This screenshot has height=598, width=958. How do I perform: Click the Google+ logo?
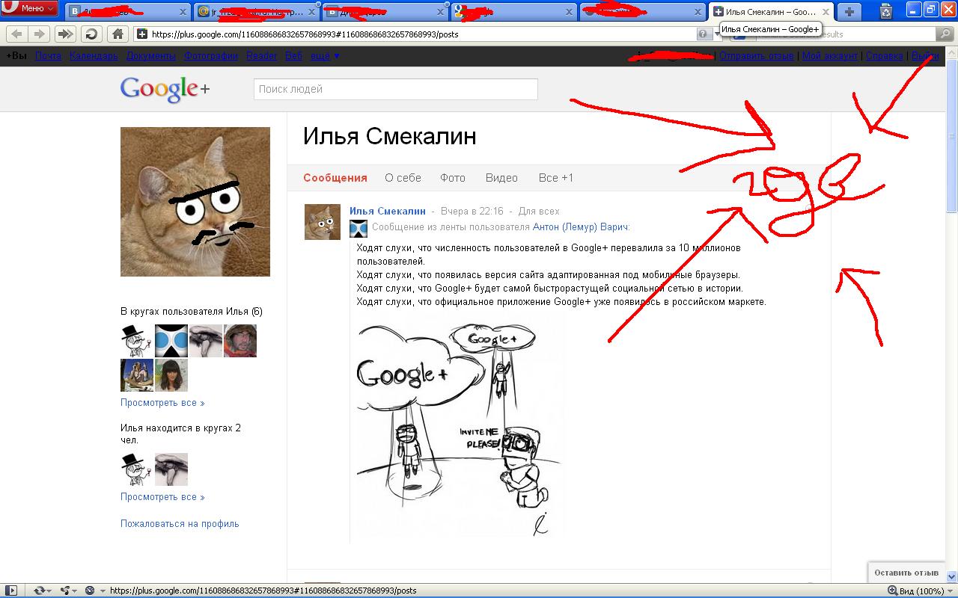coord(165,89)
